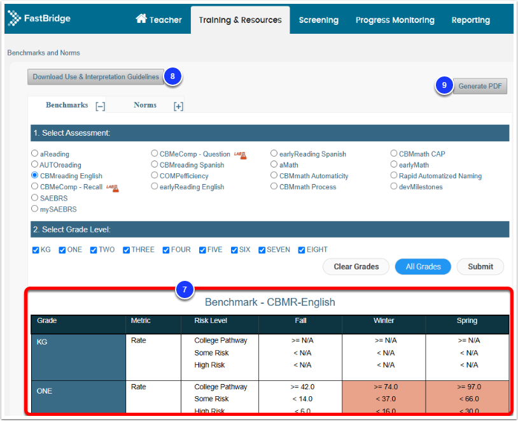Click the FastBridge logo icon
The width and height of the screenshot is (518, 421).
click(14, 18)
